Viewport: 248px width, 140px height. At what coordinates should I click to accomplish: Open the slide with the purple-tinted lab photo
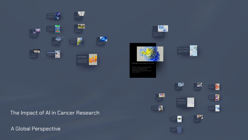coord(35,33)
